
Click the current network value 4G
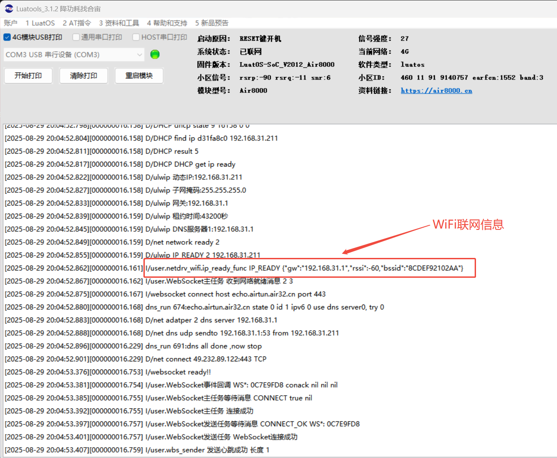point(405,51)
